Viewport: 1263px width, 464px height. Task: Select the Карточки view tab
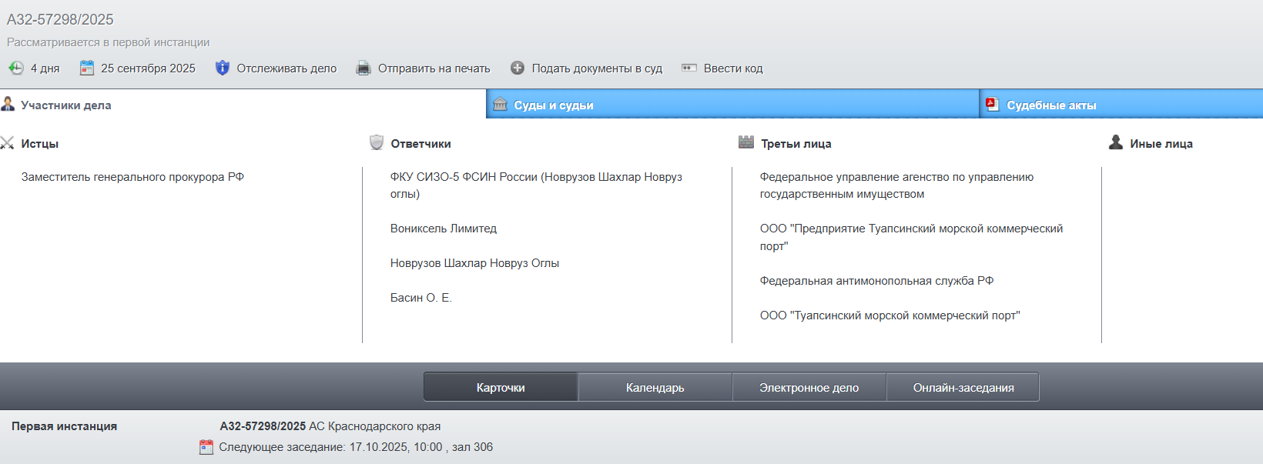tap(501, 387)
